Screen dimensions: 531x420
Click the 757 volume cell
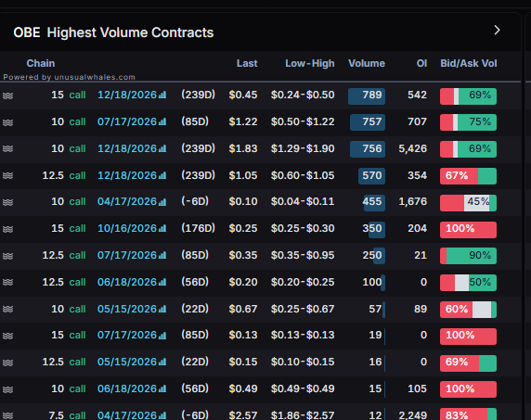(368, 122)
